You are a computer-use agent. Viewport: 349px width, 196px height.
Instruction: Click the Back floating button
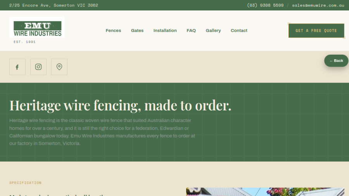[x=336, y=61]
